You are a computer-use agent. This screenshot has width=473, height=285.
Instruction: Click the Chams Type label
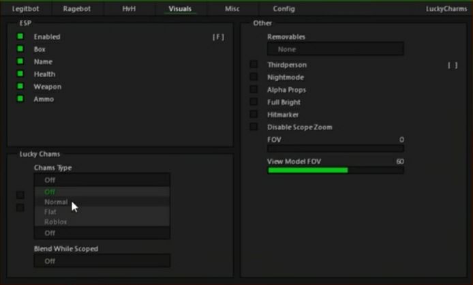(52, 168)
